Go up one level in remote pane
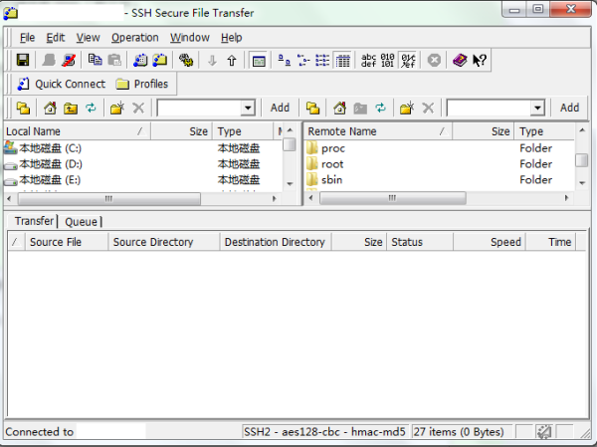Screen dimensions: 597x447 click(x=360, y=108)
